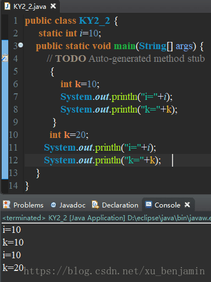Click the first console output line i=10
The width and height of the screenshot is (211, 282).
12,230
